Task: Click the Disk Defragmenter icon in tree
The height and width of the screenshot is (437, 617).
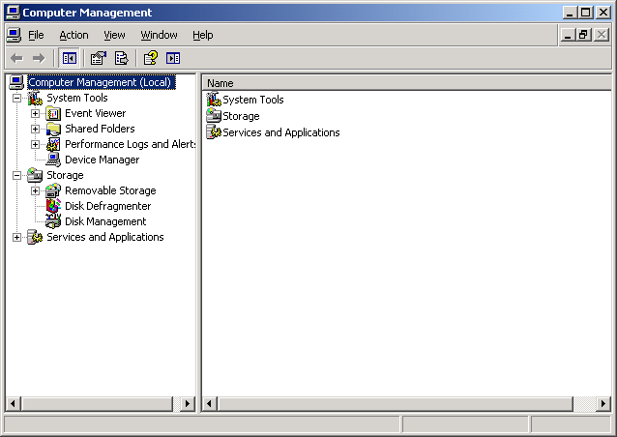Action: [53, 206]
